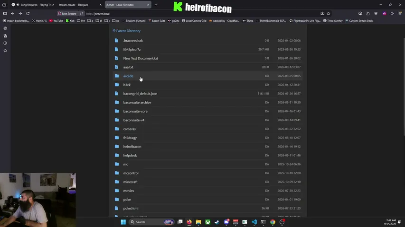
Task: Open the Local Camera Grid bookmark
Action: (x=194, y=21)
